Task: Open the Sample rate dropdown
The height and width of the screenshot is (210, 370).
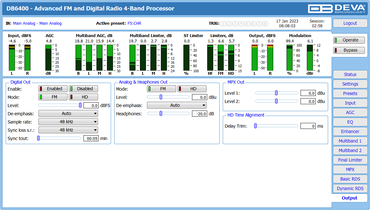Action: pyautogui.click(x=68, y=122)
